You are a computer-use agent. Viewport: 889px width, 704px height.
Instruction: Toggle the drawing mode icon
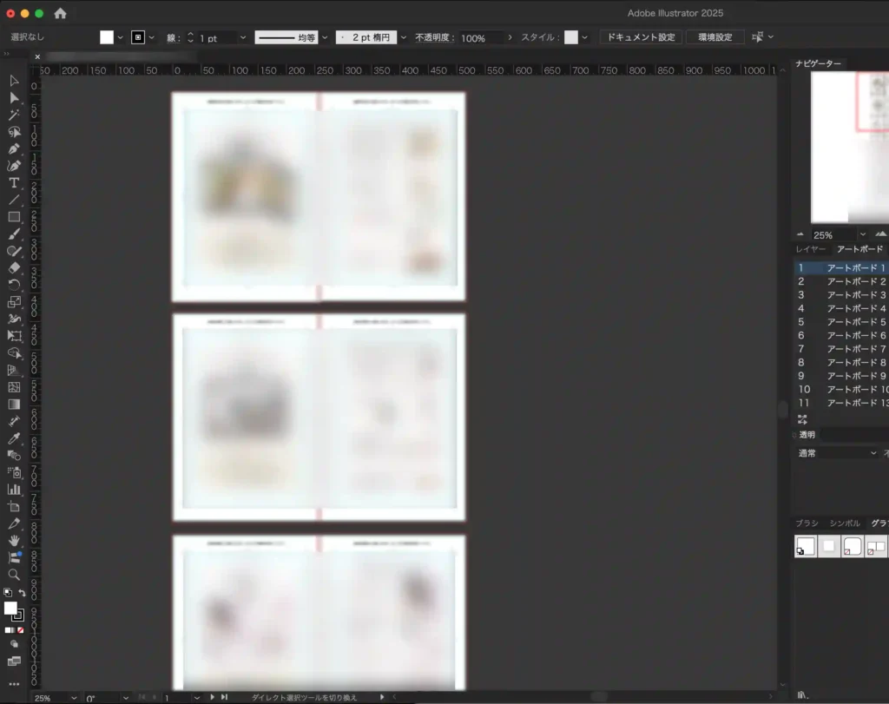(x=14, y=644)
